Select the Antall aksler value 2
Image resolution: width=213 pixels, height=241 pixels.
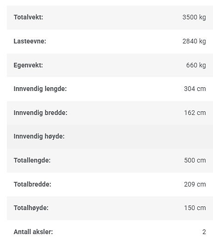click(x=204, y=232)
